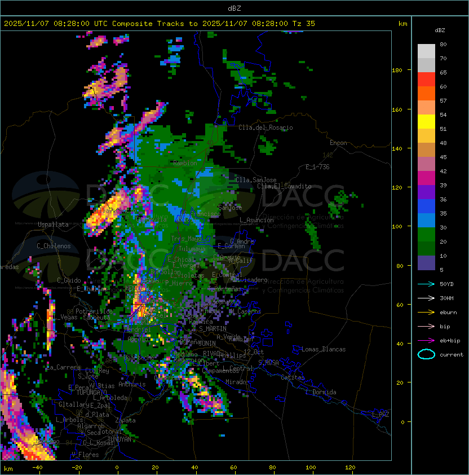The image size is (469, 475).
Task: Click the 100 km vertical axis tick
Action: (x=397, y=226)
